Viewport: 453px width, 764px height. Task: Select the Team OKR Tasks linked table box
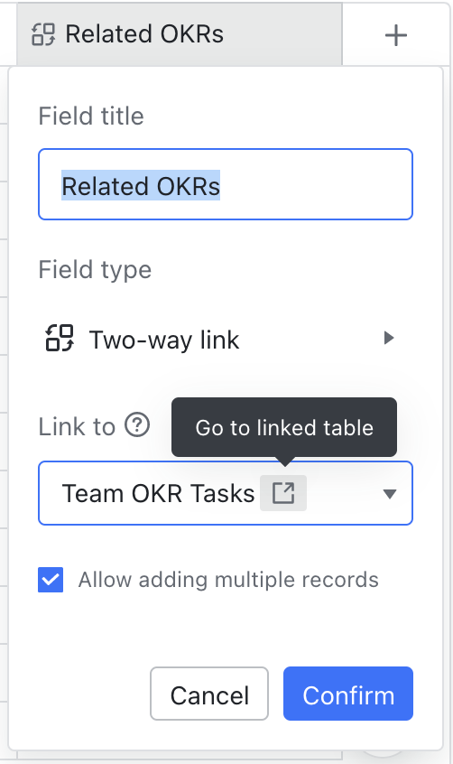pos(226,493)
